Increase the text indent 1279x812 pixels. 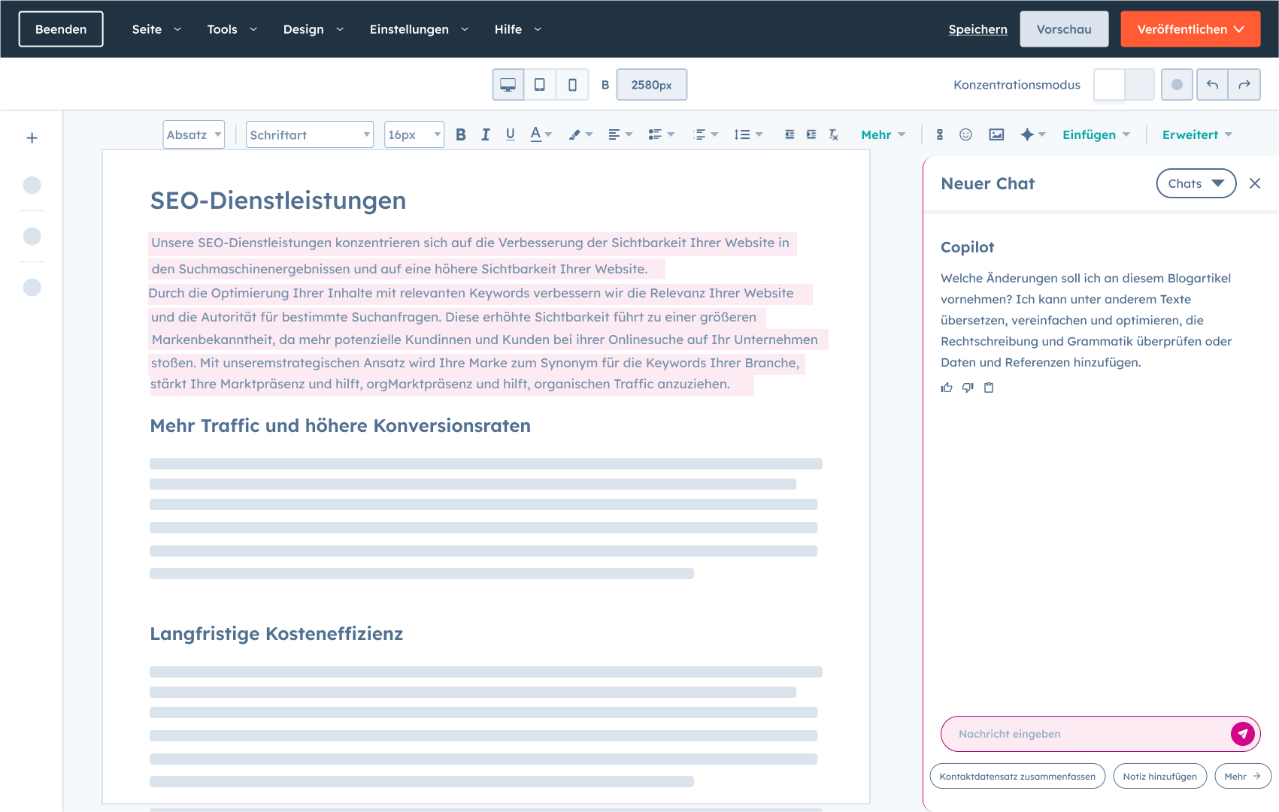pyautogui.click(x=811, y=134)
